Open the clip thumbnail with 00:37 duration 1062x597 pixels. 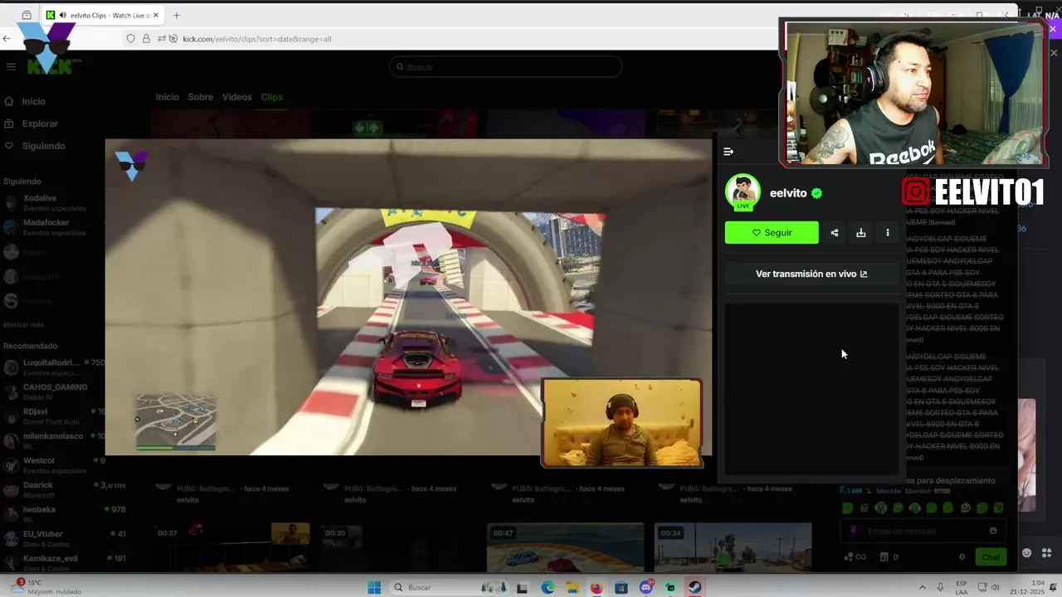pos(231,547)
